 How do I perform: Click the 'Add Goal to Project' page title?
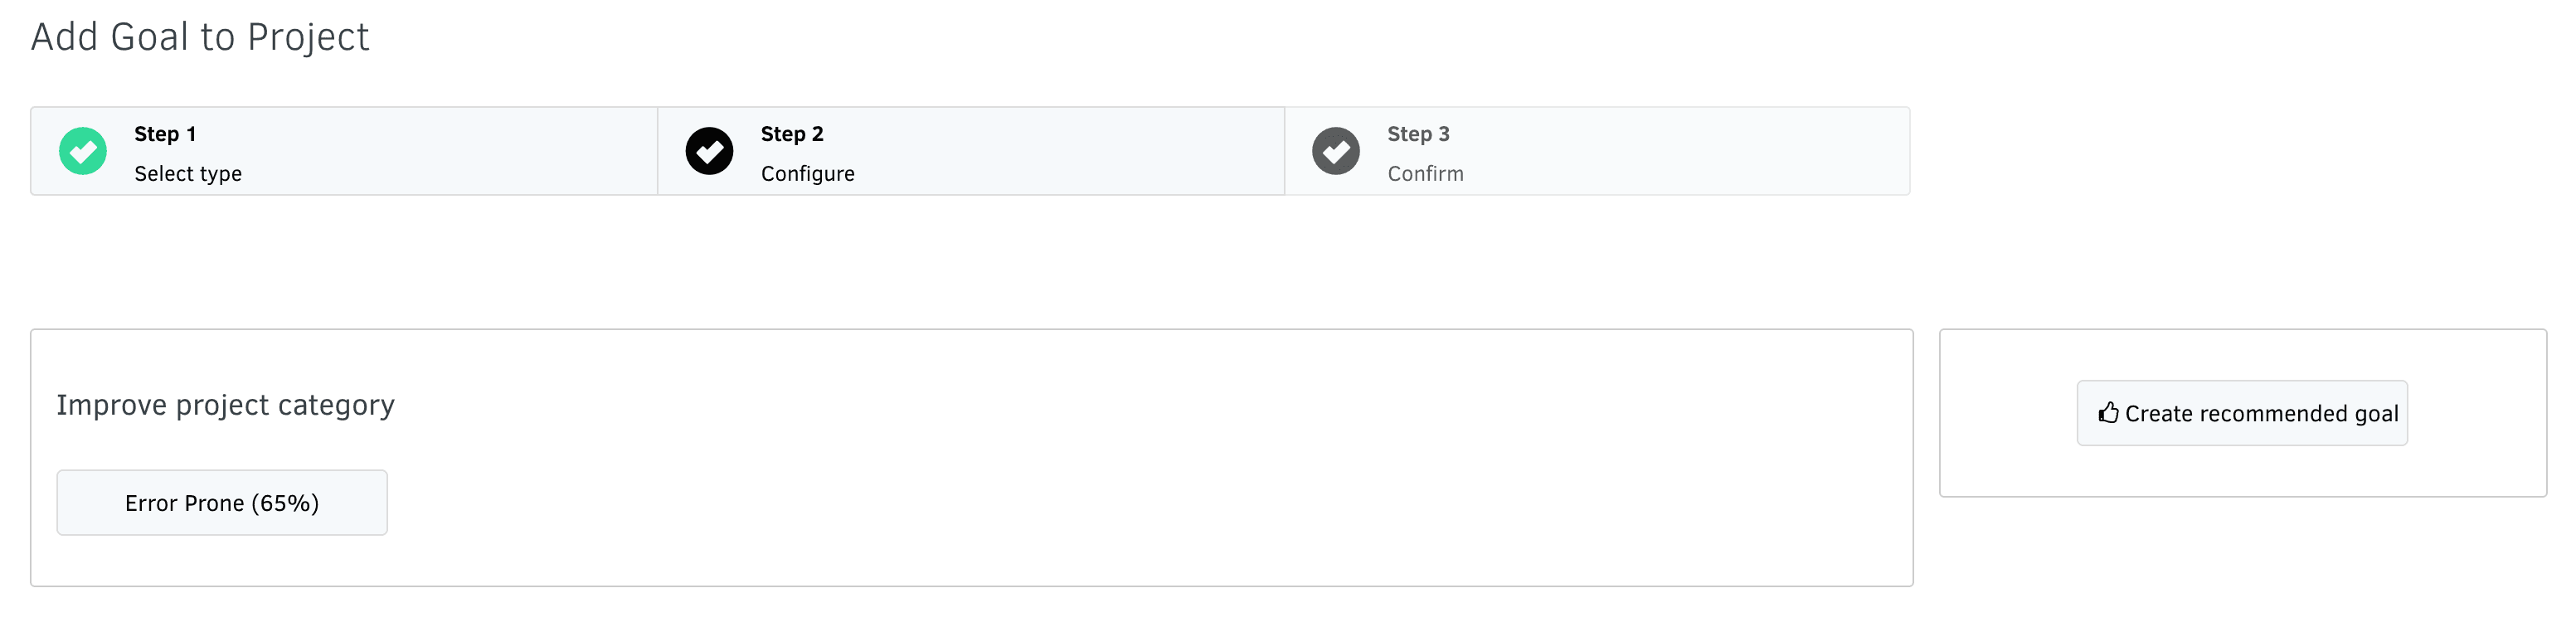(200, 37)
